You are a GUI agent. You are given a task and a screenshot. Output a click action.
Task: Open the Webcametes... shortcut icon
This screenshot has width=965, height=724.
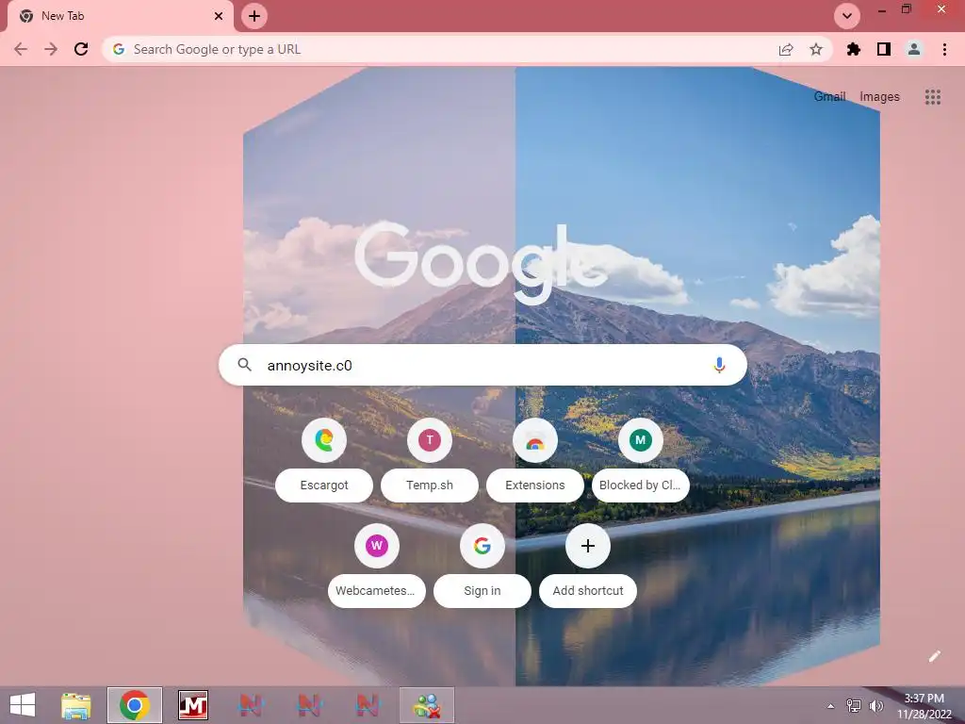click(377, 546)
